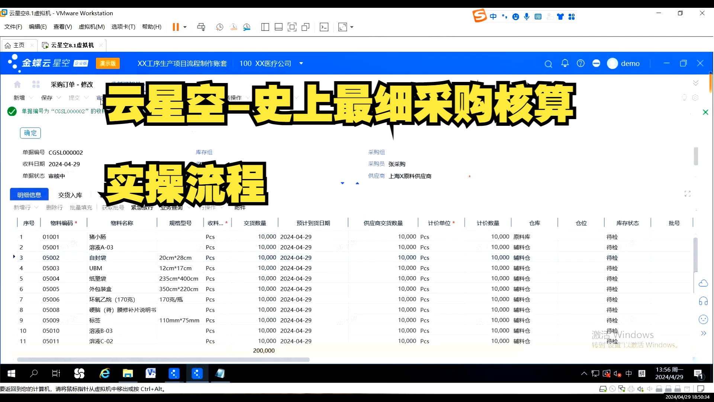
Task: Click 新增行 in the detail toolbar
Action: 22,207
